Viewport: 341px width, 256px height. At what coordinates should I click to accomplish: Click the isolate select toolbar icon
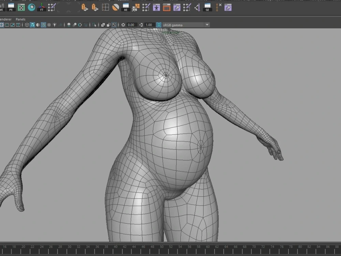[94, 25]
